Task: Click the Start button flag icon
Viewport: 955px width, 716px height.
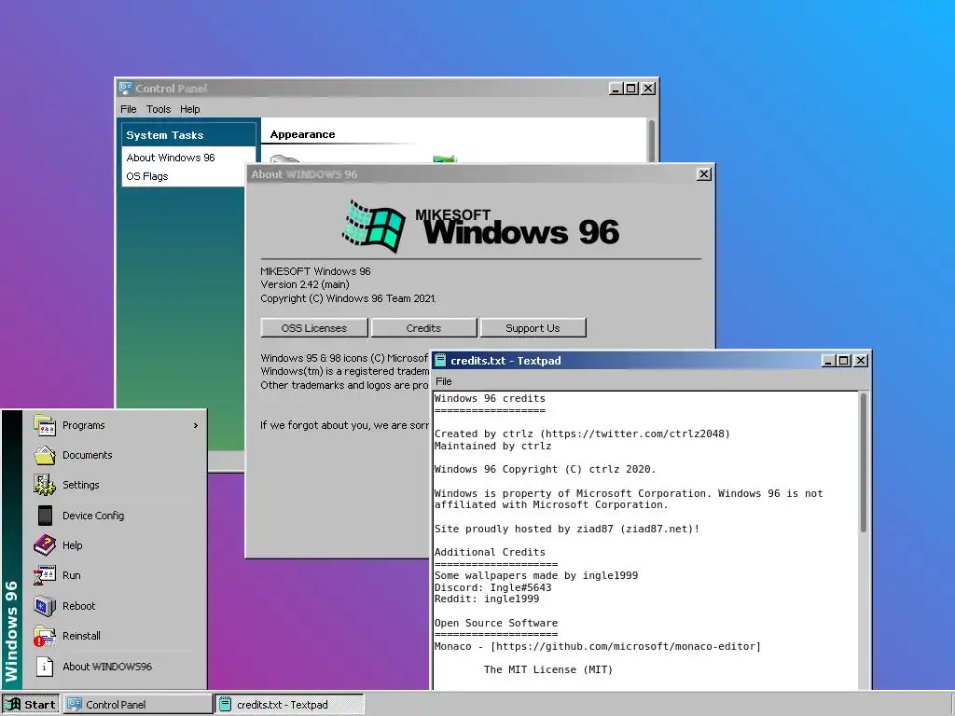Action: [12, 705]
